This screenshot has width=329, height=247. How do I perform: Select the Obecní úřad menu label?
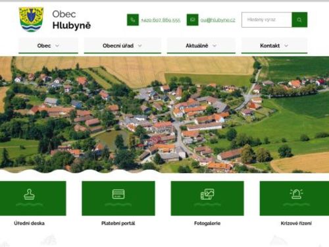(x=118, y=45)
